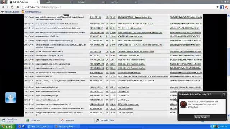
Task: Open BEYOND-HOSTING - Beyond Hosting, LLC link
Action: (x=134, y=17)
